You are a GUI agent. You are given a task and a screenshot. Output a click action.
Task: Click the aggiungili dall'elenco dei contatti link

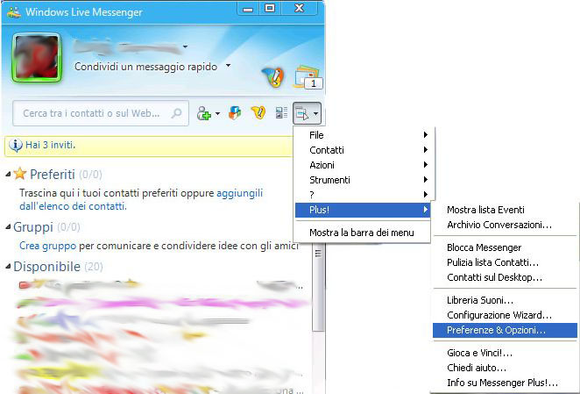coord(140,199)
